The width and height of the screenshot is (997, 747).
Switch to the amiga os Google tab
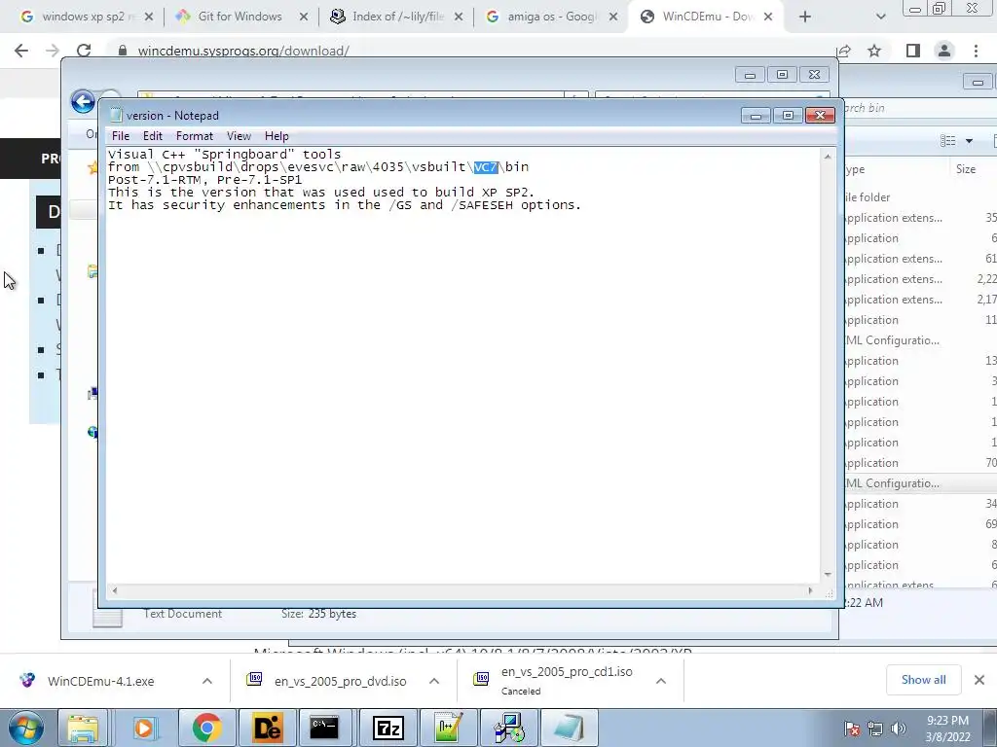coord(551,17)
